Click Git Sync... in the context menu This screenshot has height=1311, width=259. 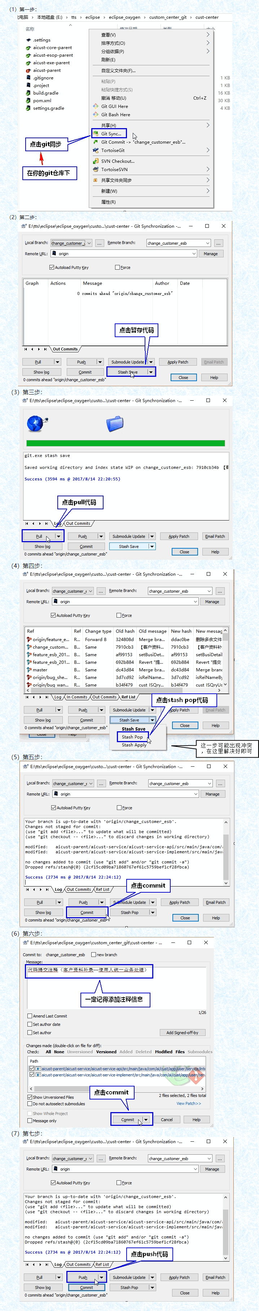[111, 134]
